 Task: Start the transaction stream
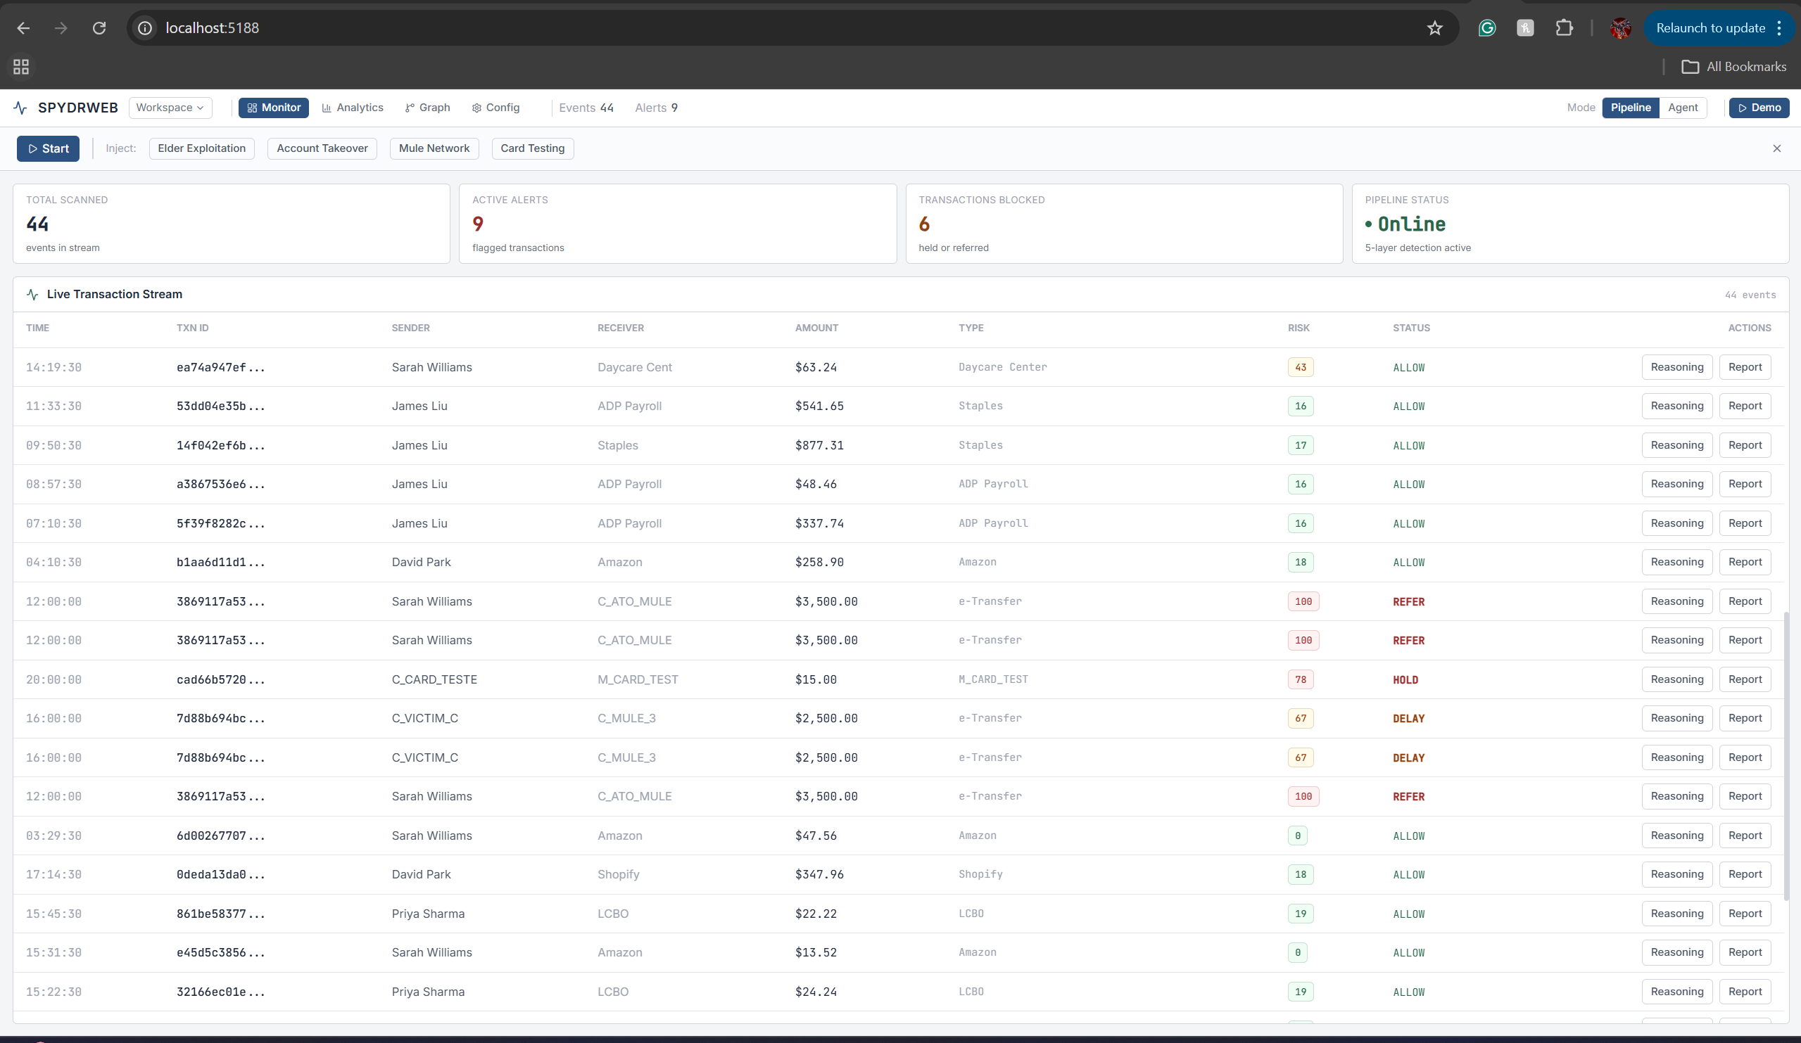(x=48, y=148)
